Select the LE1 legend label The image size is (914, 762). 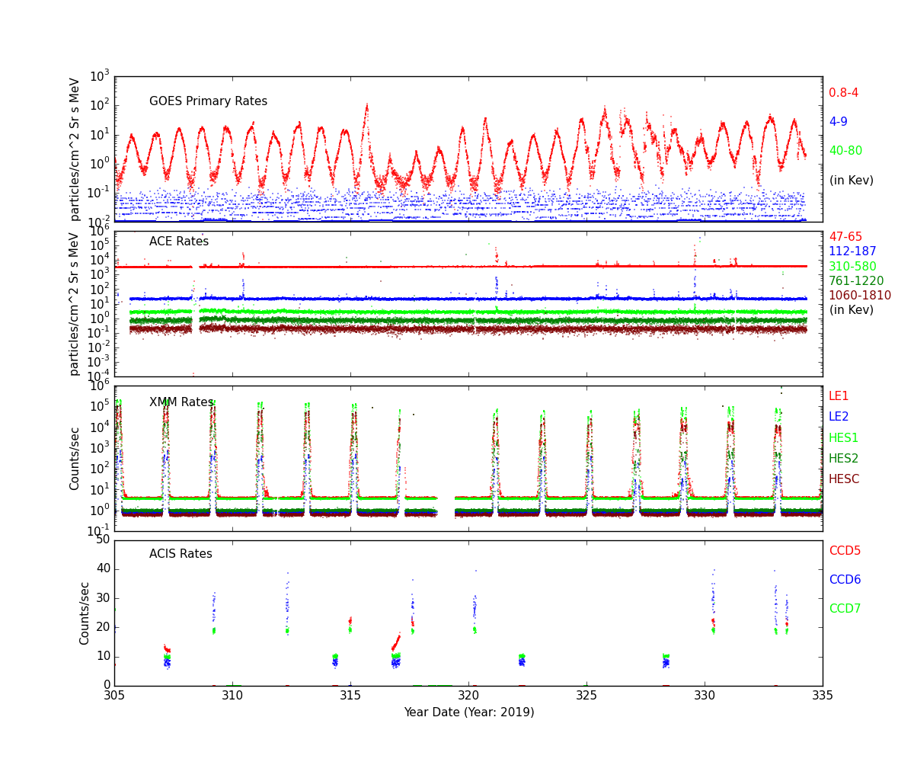[x=839, y=396]
